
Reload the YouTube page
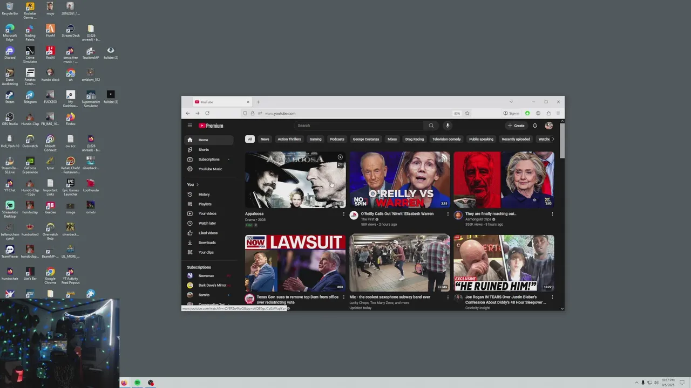tap(207, 113)
